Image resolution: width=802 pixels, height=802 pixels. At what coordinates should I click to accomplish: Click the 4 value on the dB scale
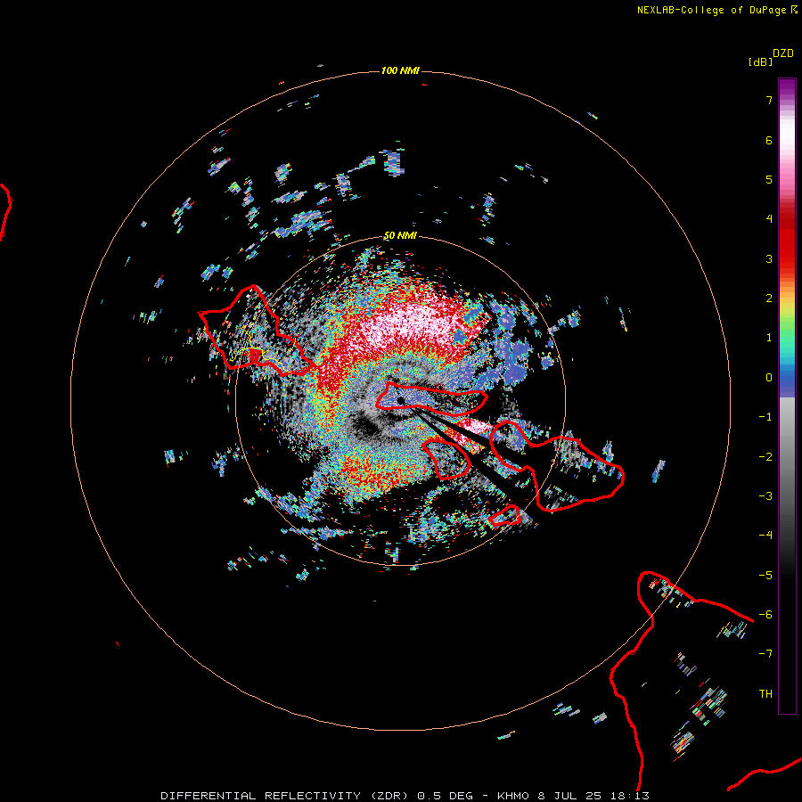click(769, 219)
